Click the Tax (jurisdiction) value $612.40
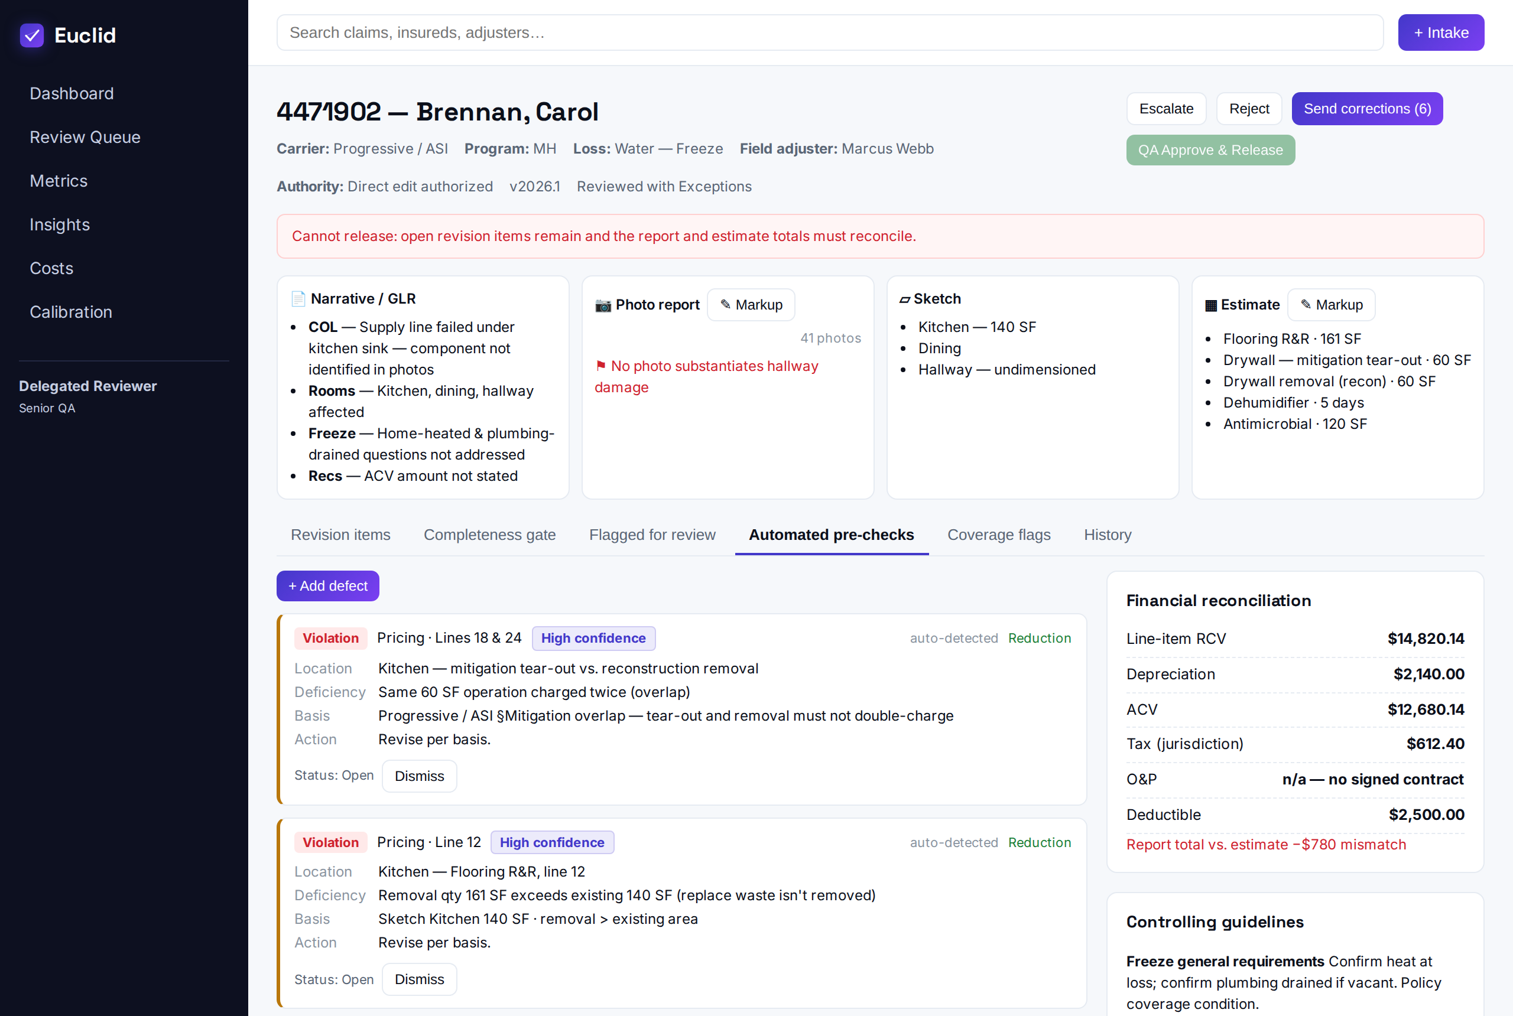The height and width of the screenshot is (1016, 1513). pyautogui.click(x=1434, y=744)
